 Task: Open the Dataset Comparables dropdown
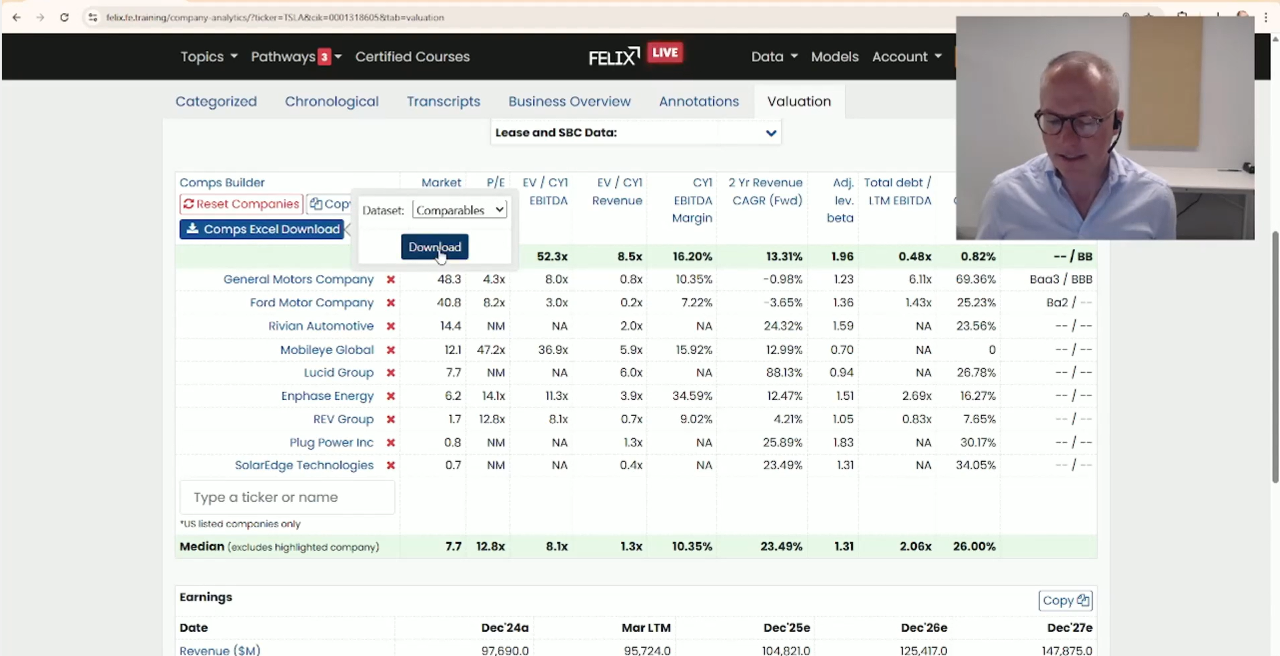point(459,209)
